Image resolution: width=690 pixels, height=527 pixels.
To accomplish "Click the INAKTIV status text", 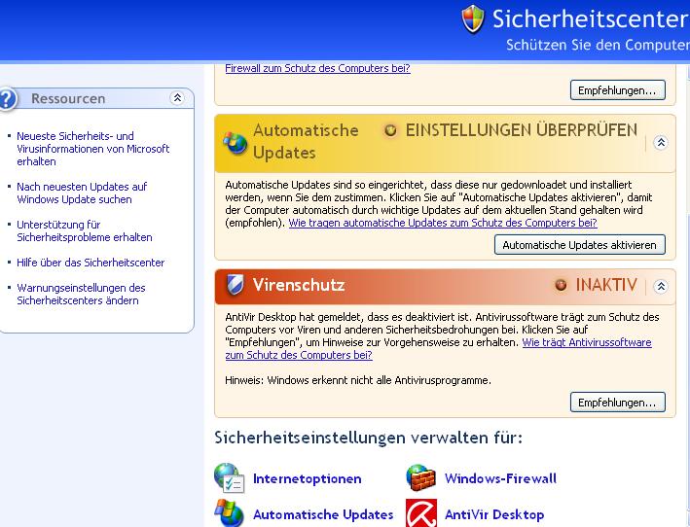I will point(606,285).
